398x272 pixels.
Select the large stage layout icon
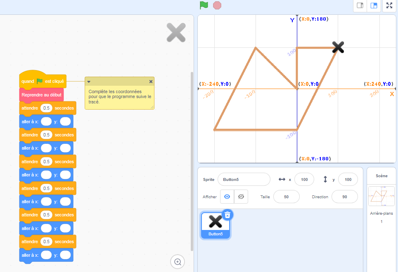373,6
